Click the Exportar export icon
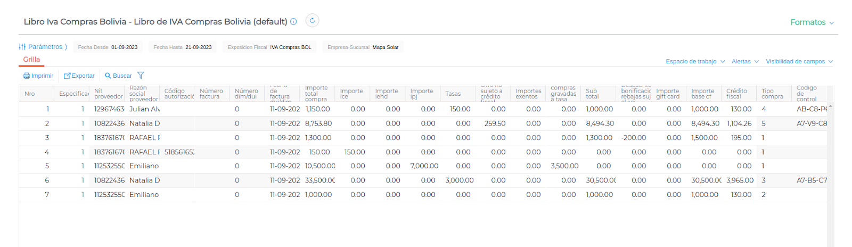The height and width of the screenshot is (247, 852). (67, 76)
